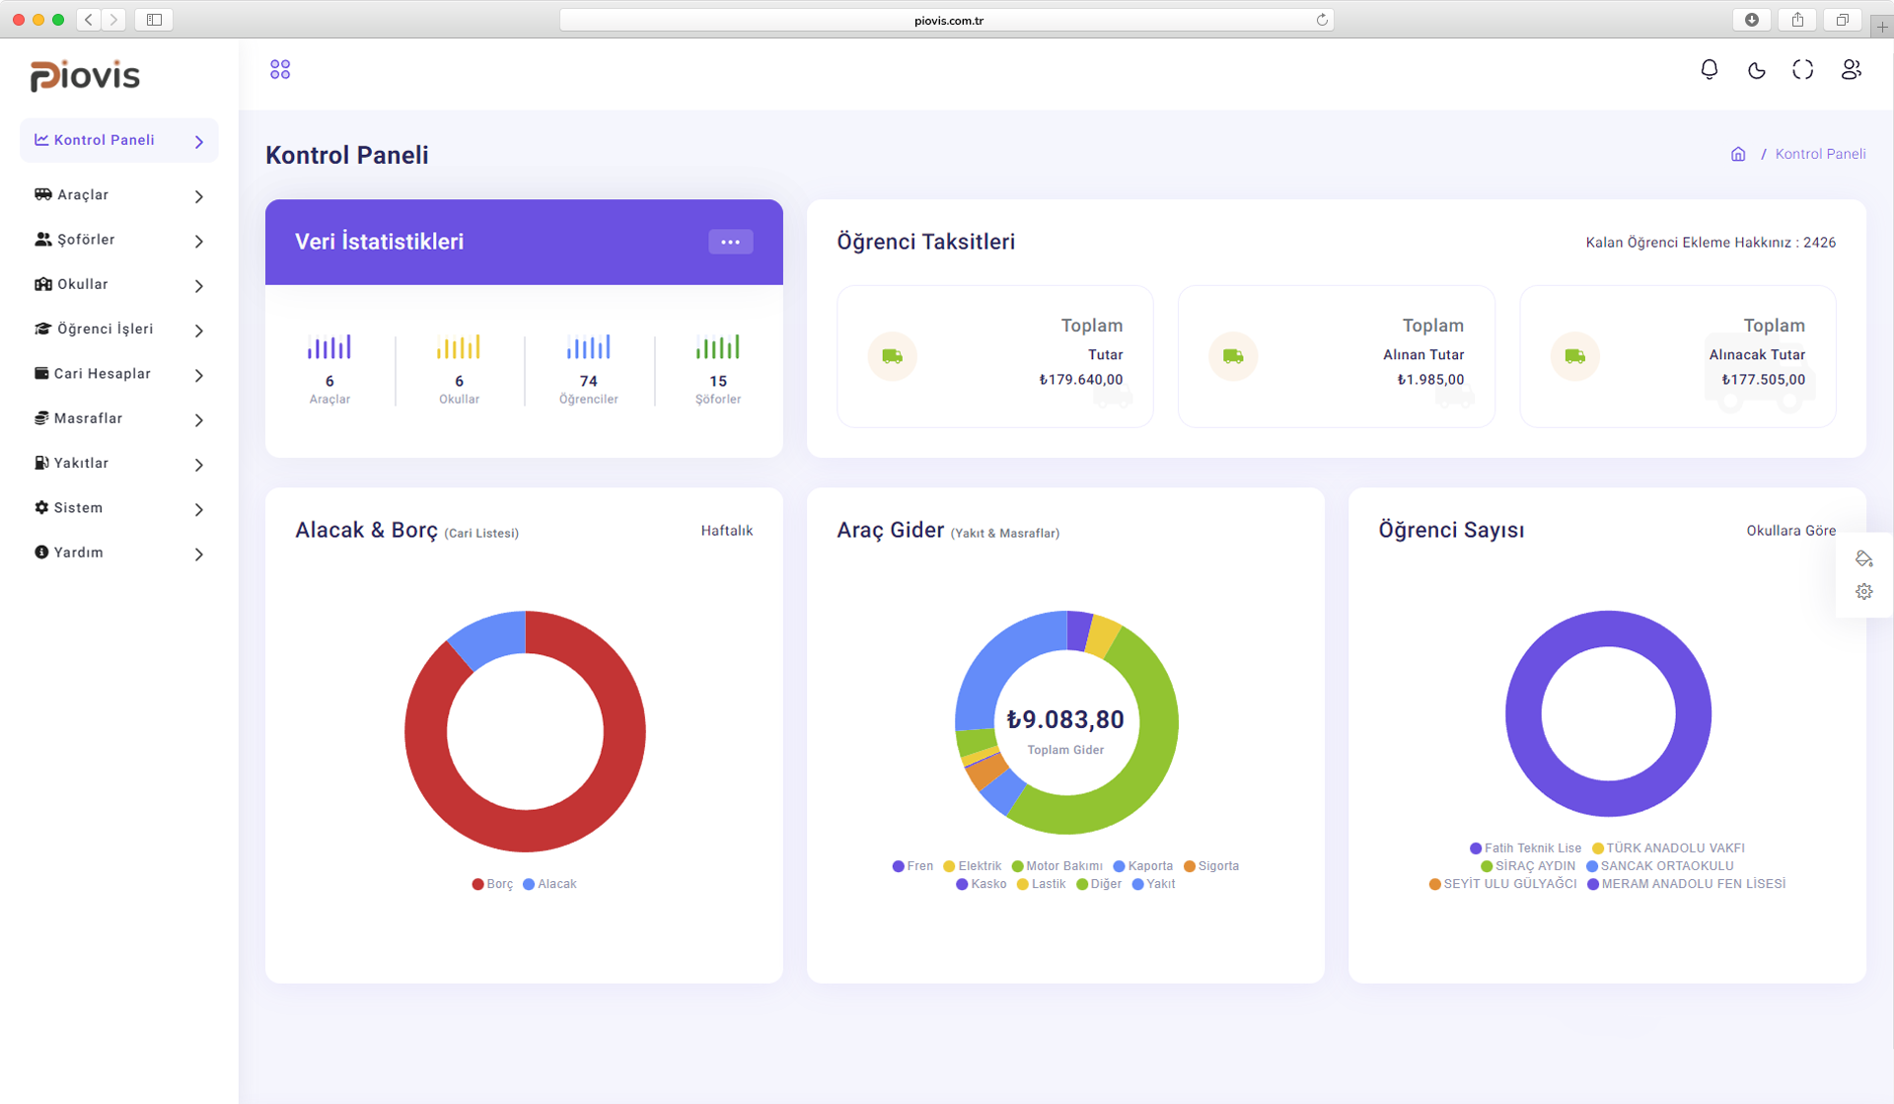Toggle dark mode with moon icon
This screenshot has height=1104, width=1894.
[1756, 70]
